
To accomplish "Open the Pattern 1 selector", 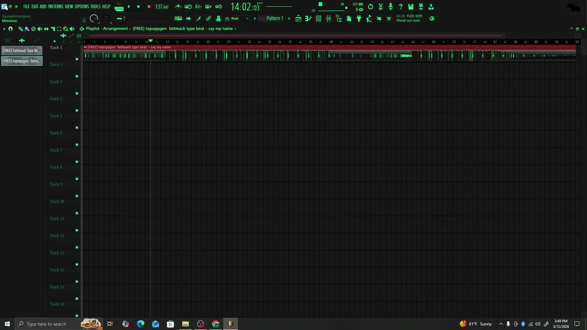I will (275, 18).
